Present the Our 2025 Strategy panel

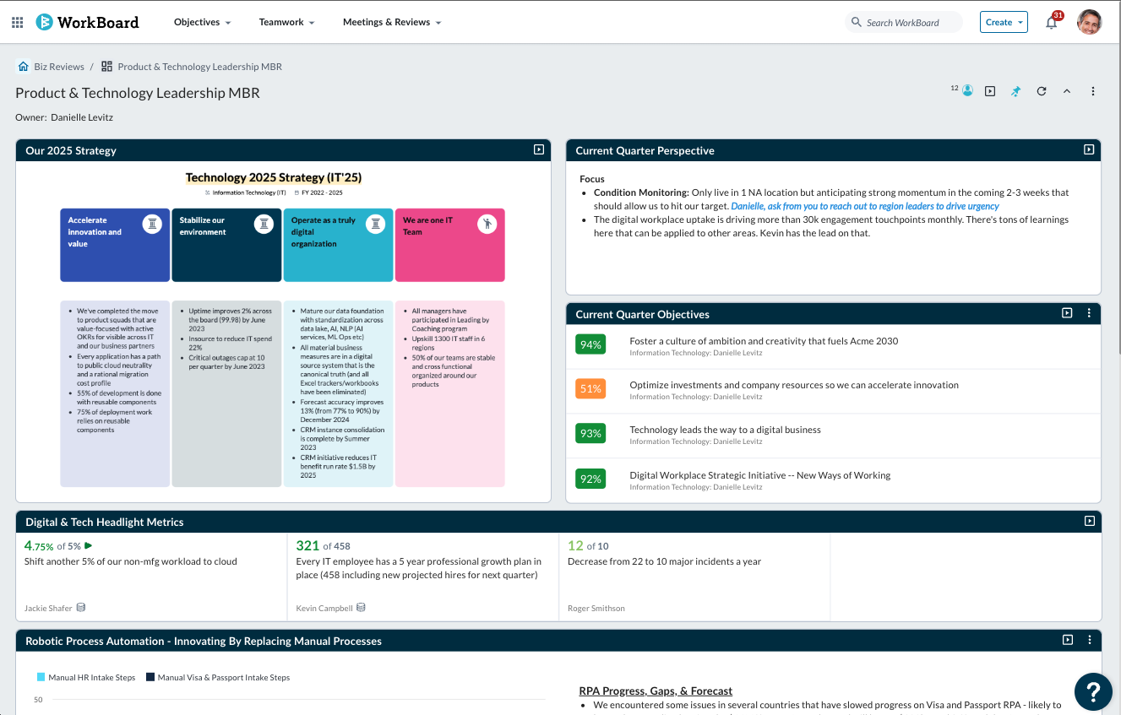coord(538,149)
